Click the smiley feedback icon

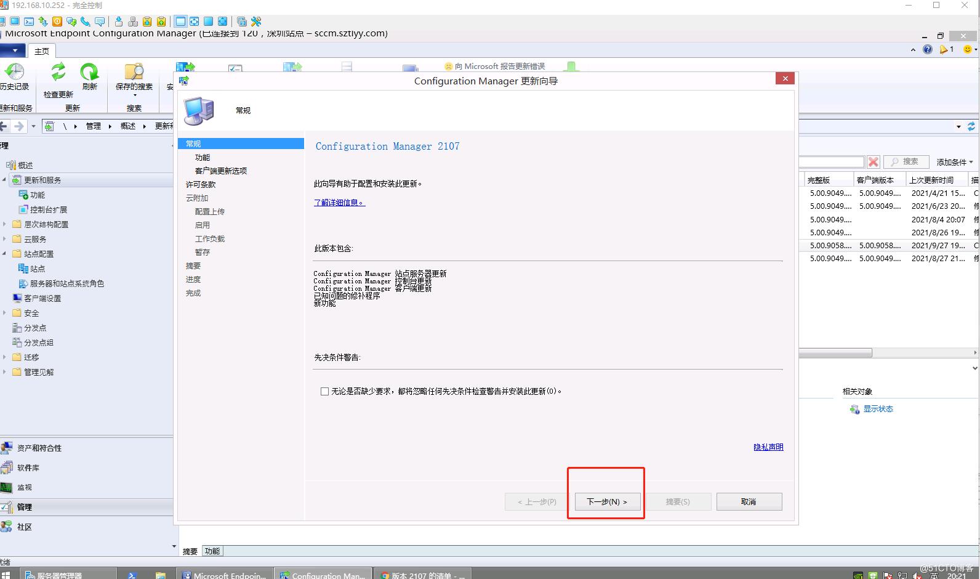967,49
